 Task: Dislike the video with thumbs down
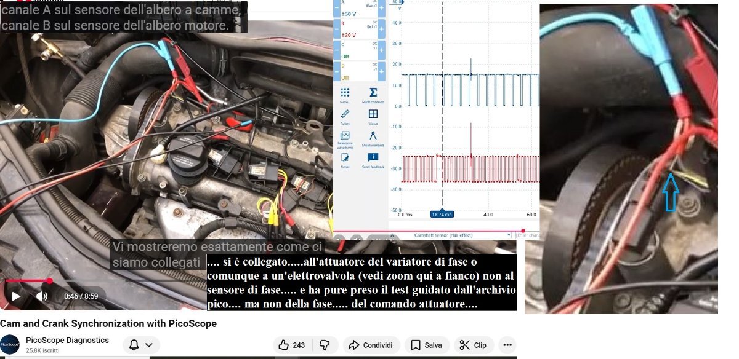(325, 345)
